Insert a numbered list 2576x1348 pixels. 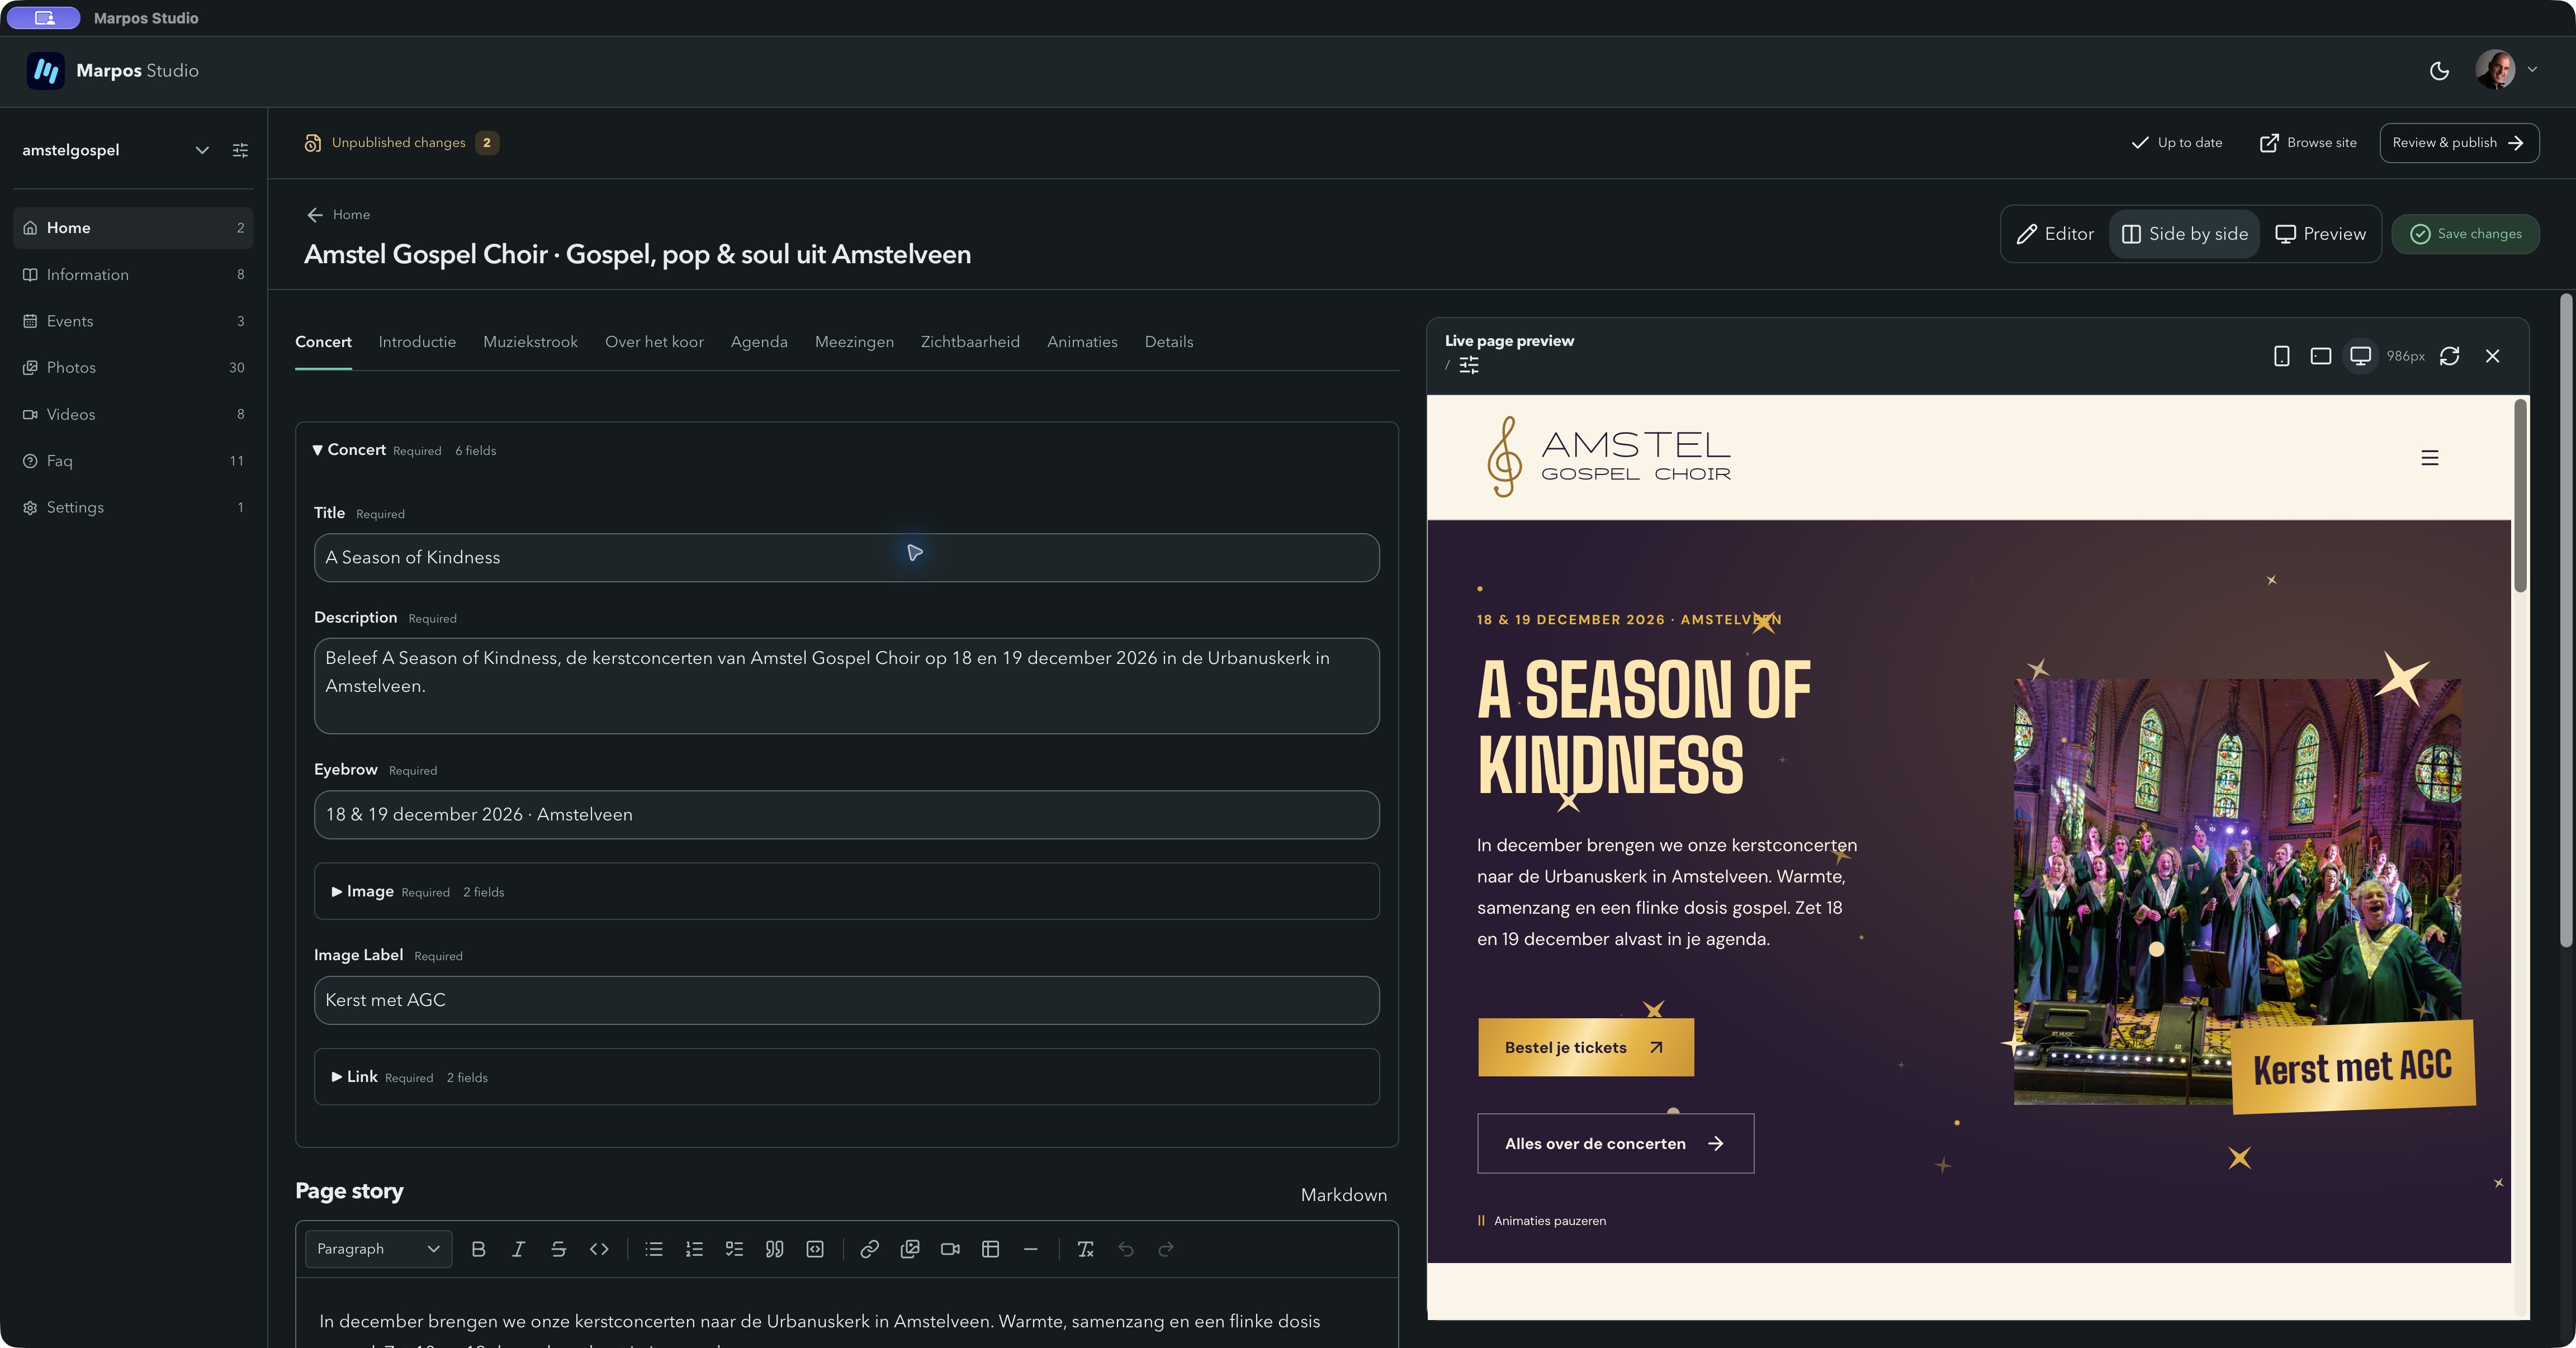[694, 1249]
